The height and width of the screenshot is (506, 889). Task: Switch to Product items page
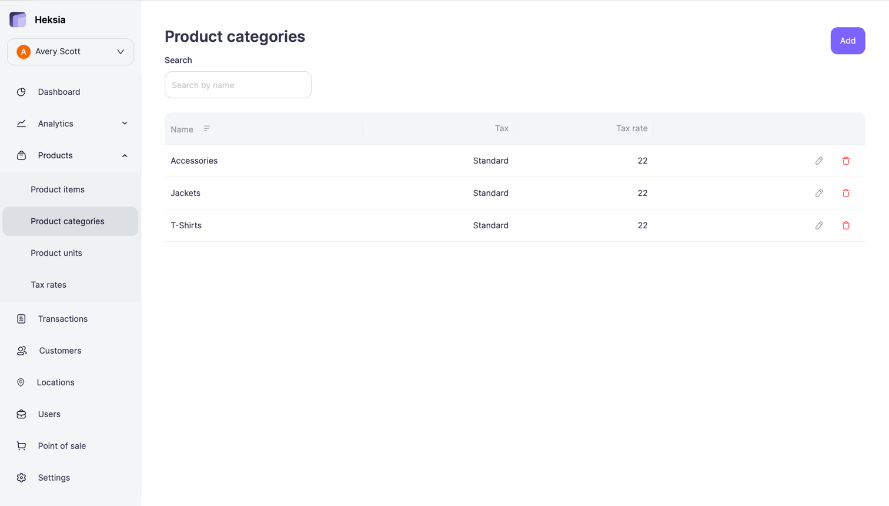58,189
